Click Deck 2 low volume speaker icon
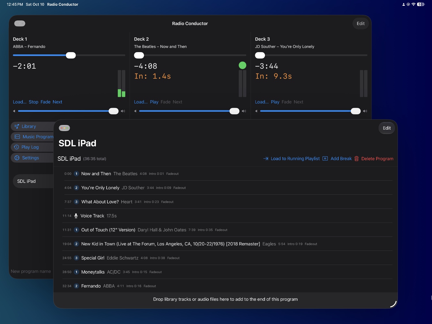The width and height of the screenshot is (432, 324). 135,111
